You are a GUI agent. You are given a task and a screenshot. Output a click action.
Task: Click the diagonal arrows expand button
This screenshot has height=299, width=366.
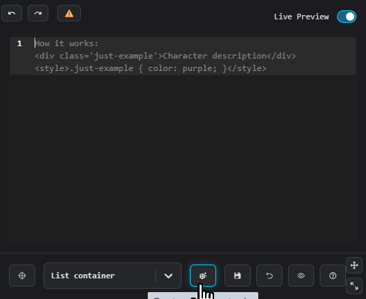[354, 286]
